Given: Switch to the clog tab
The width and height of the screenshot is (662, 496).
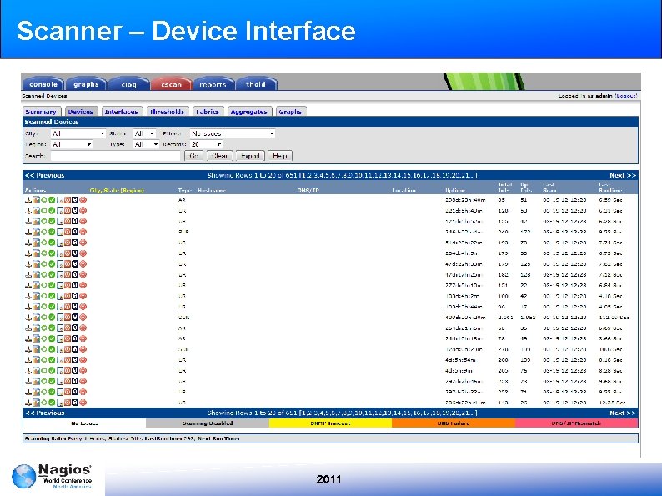Looking at the screenshot, I should (128, 84).
